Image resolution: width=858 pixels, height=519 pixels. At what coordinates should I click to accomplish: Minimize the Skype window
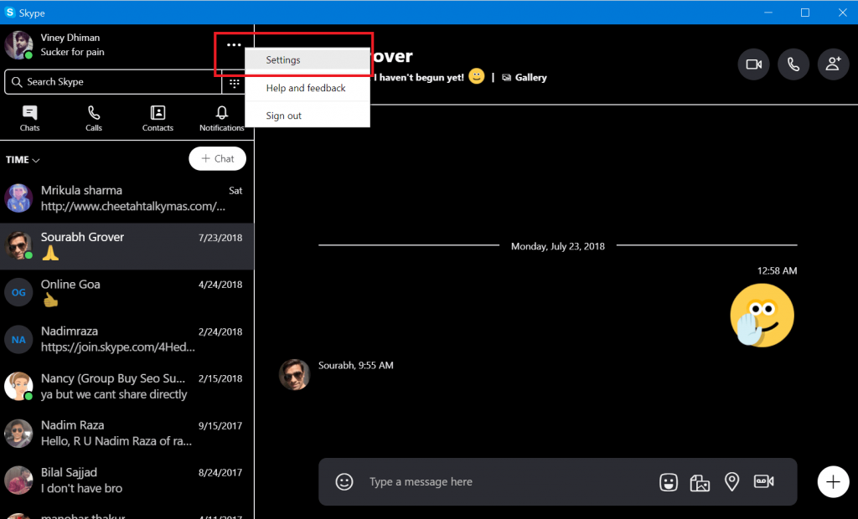click(x=768, y=12)
